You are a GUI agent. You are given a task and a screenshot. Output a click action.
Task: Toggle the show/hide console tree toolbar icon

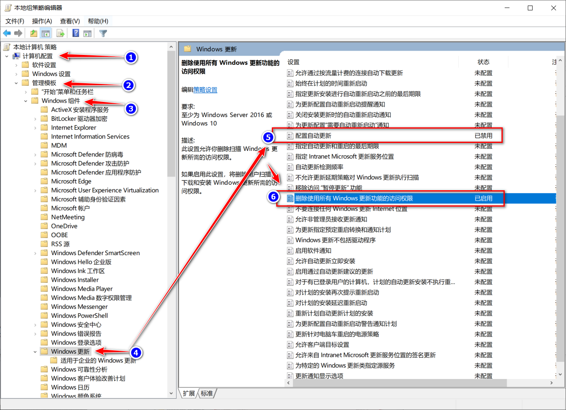[46, 33]
